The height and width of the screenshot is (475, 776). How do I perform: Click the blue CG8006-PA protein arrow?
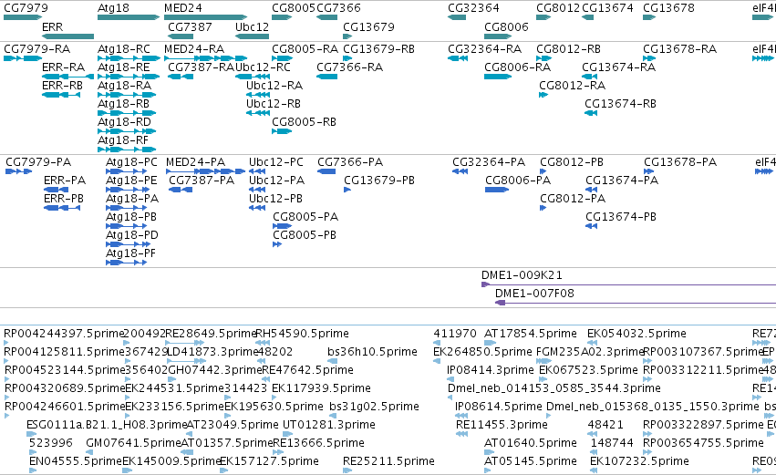point(497,190)
